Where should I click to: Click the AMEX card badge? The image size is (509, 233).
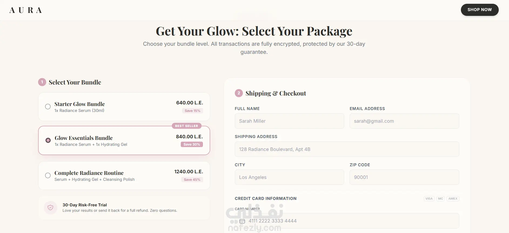pos(453,199)
